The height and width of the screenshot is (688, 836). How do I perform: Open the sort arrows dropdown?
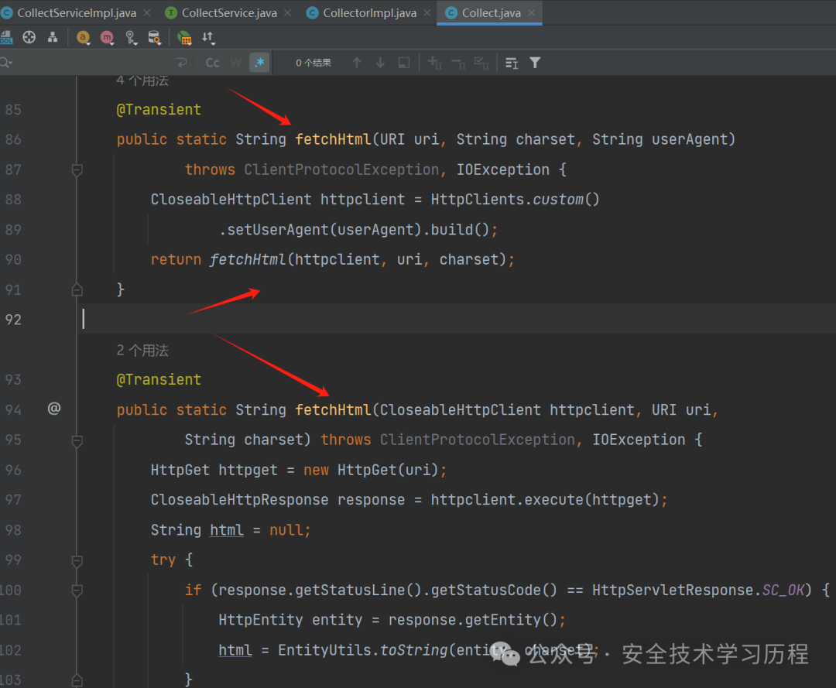[208, 37]
